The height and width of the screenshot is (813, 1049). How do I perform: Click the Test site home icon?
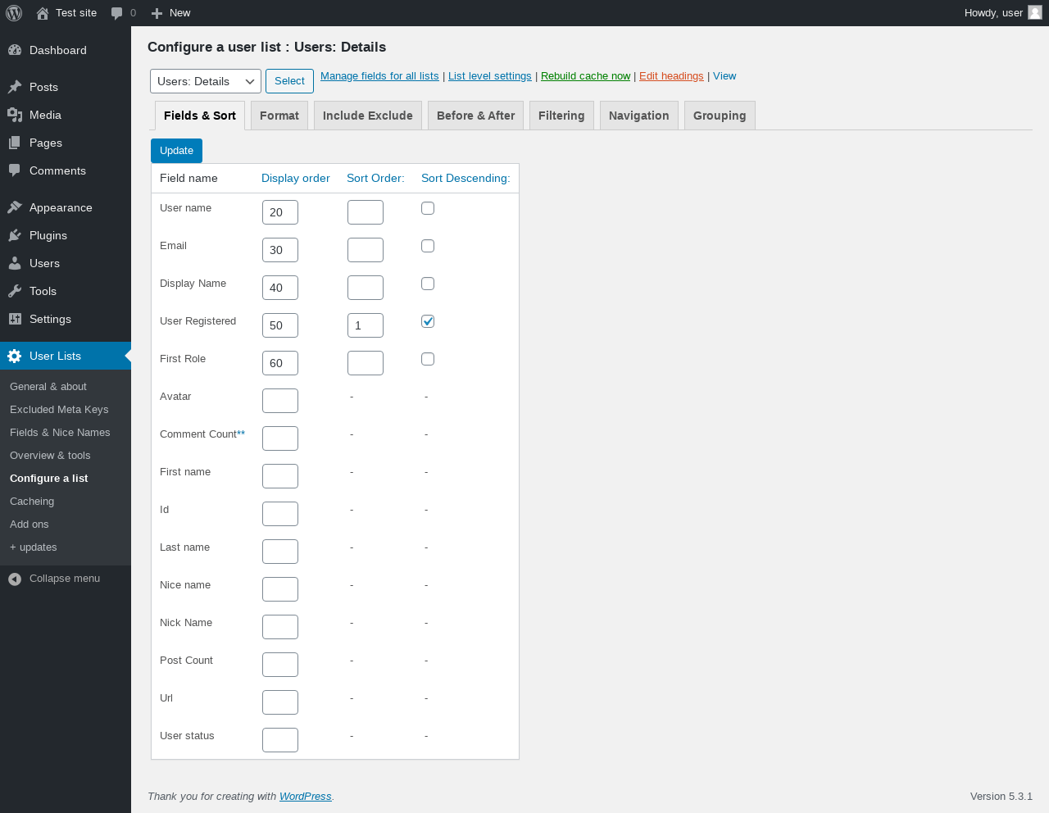click(x=43, y=13)
